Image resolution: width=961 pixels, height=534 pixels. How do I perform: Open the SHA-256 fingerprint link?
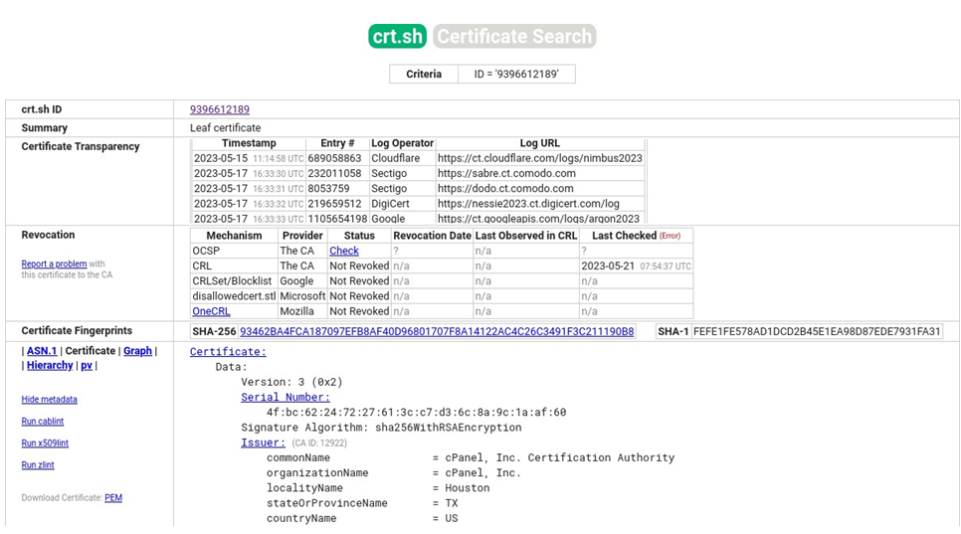(437, 331)
